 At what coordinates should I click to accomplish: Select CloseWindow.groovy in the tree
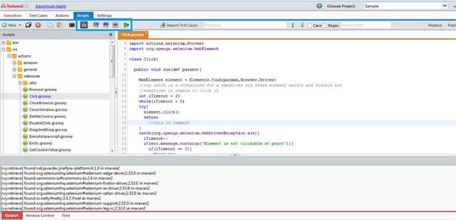click(x=48, y=110)
